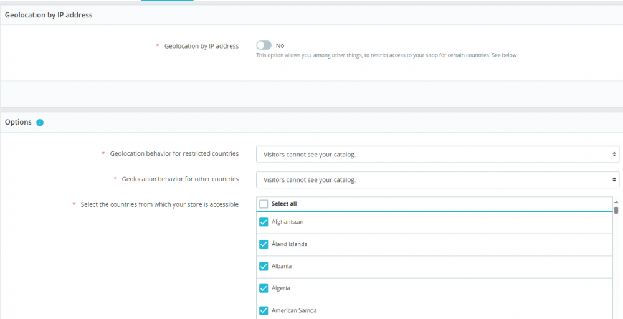Screen dimensions: 623x319
Task: Click the 'Åland Islands' country name
Action: point(289,244)
